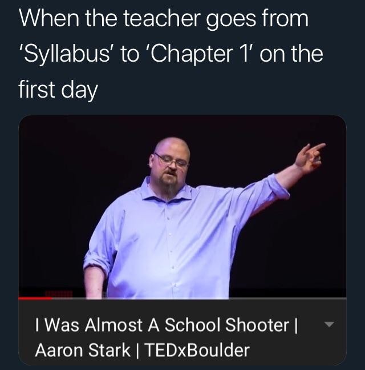Click the word 'teacher' in the tweet
365x370 pixels.
(x=161, y=19)
